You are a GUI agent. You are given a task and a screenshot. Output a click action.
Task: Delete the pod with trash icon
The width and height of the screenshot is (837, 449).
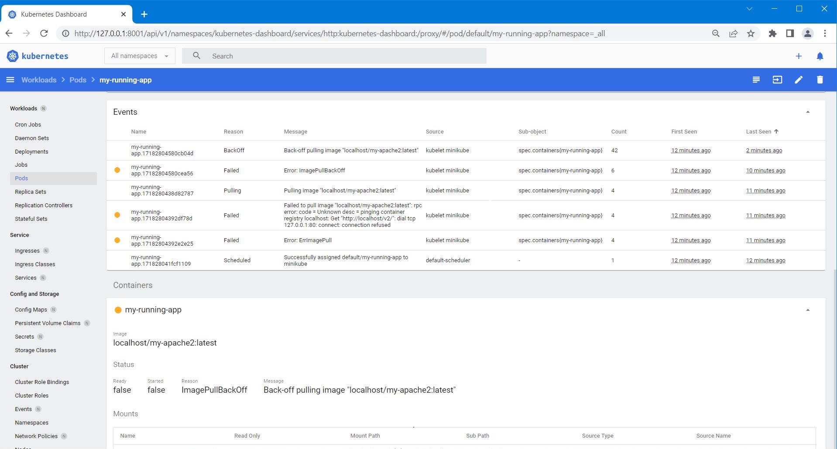coord(820,80)
